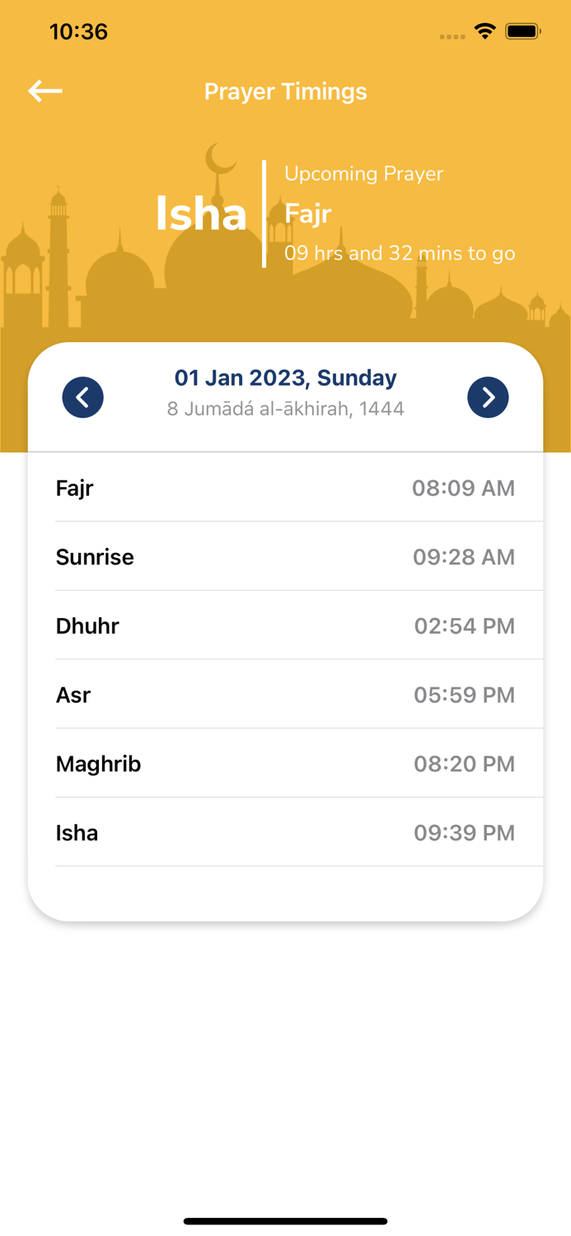571x1236 pixels.
Task: Click the cellular signal dots
Action: point(452,35)
